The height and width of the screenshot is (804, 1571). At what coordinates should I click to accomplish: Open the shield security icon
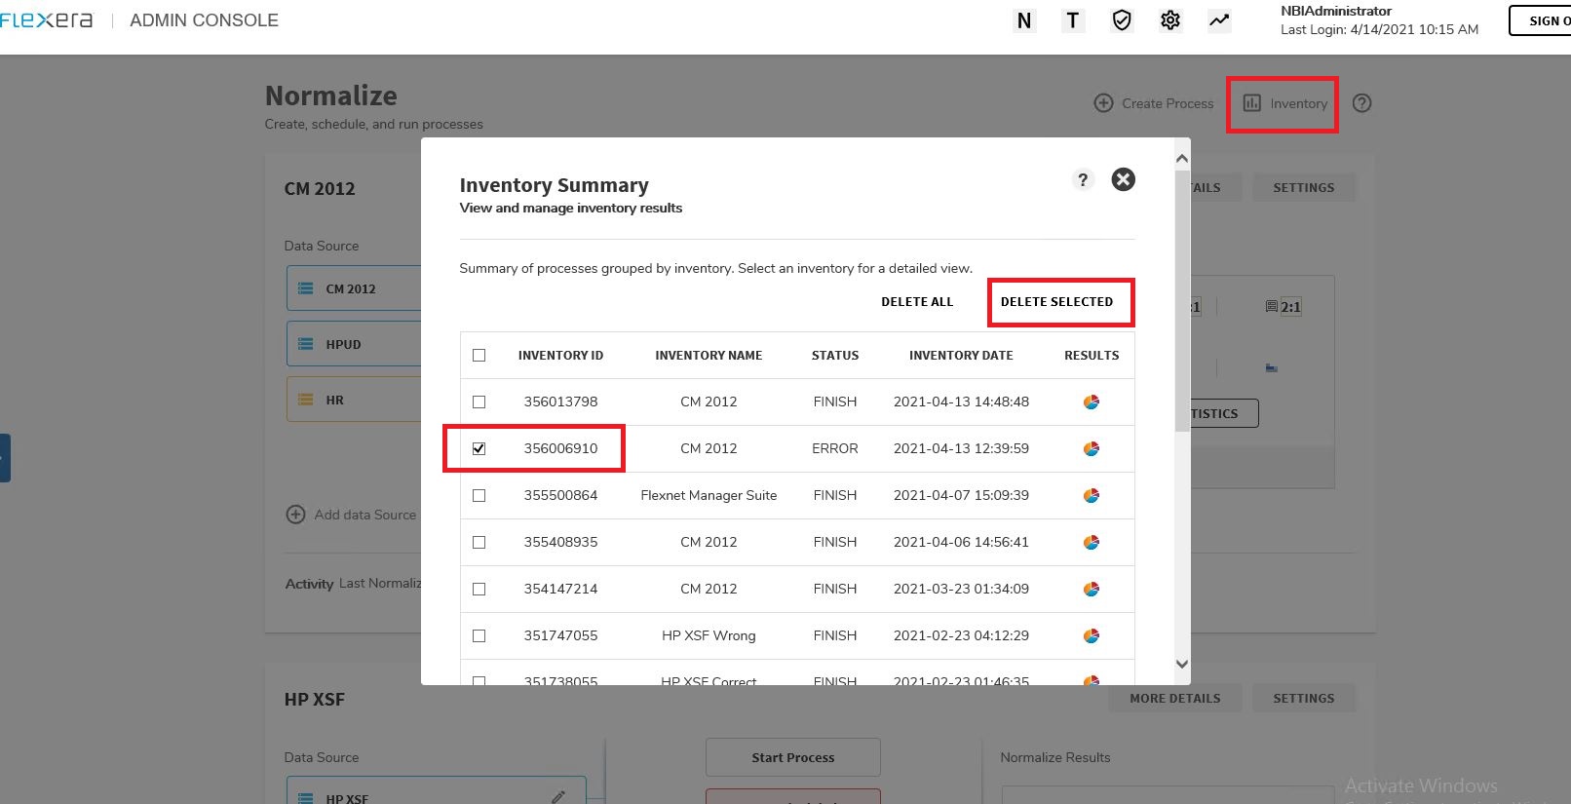tap(1122, 20)
